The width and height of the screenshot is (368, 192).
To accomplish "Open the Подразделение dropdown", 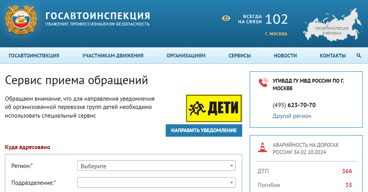I will (156, 183).
